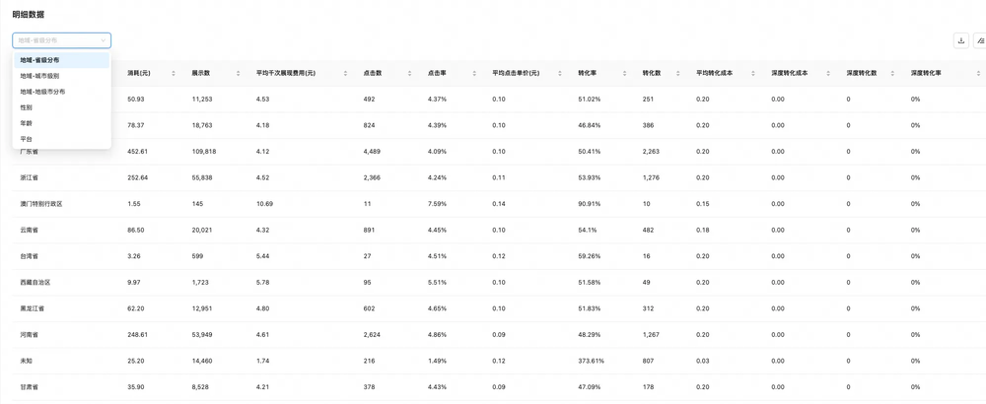The width and height of the screenshot is (986, 404).
Task: Click sort arrows next to 转化数
Action: click(678, 74)
